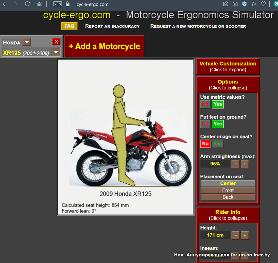Decrease rider height with minus button
The width and height of the screenshot is (278, 263).
coord(236,235)
